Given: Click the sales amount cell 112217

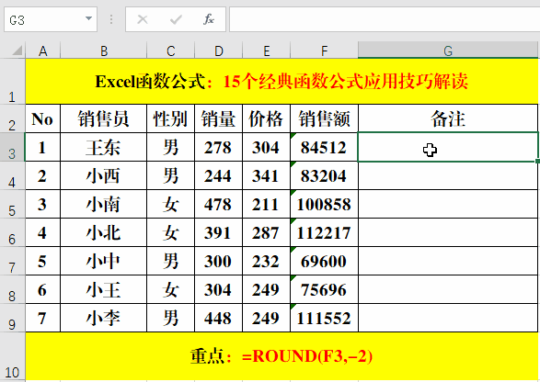Looking at the screenshot, I should (x=325, y=233).
